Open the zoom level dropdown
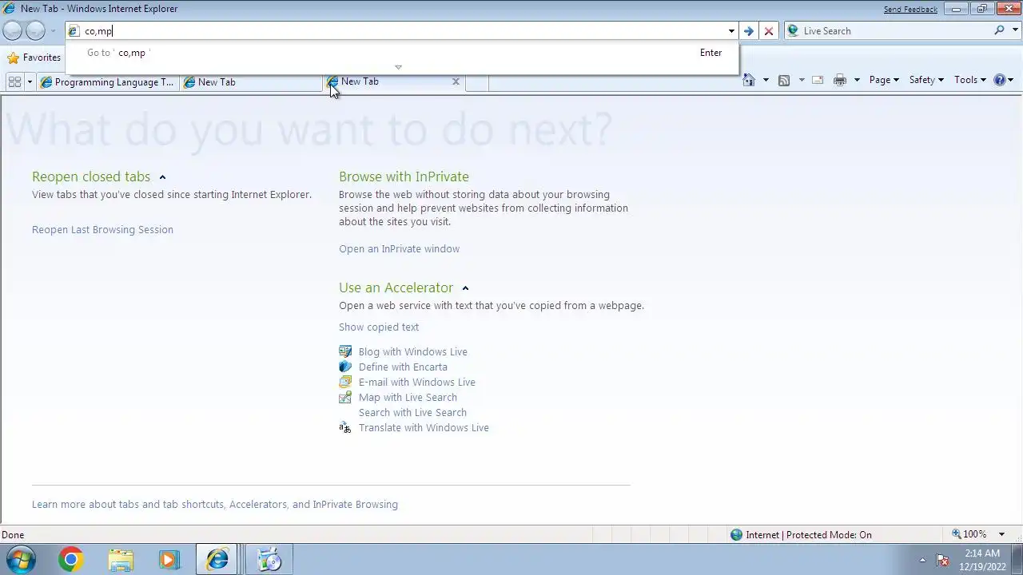 tap(1001, 534)
